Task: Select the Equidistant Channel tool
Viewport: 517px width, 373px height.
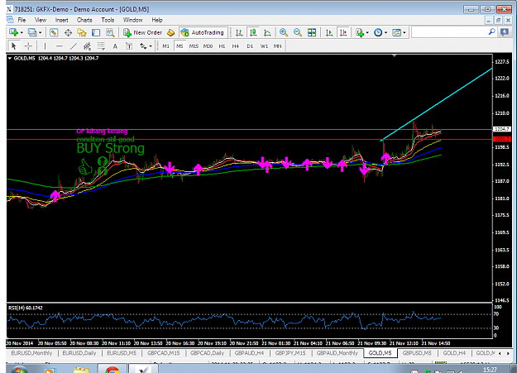Action: click(87, 45)
